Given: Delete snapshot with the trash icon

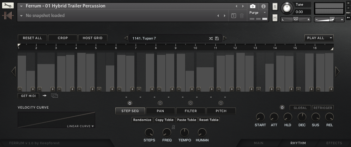Looking at the screenshot, I should tap(242, 16).
